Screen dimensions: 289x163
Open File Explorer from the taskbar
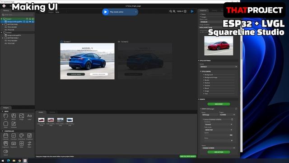click(14, 161)
